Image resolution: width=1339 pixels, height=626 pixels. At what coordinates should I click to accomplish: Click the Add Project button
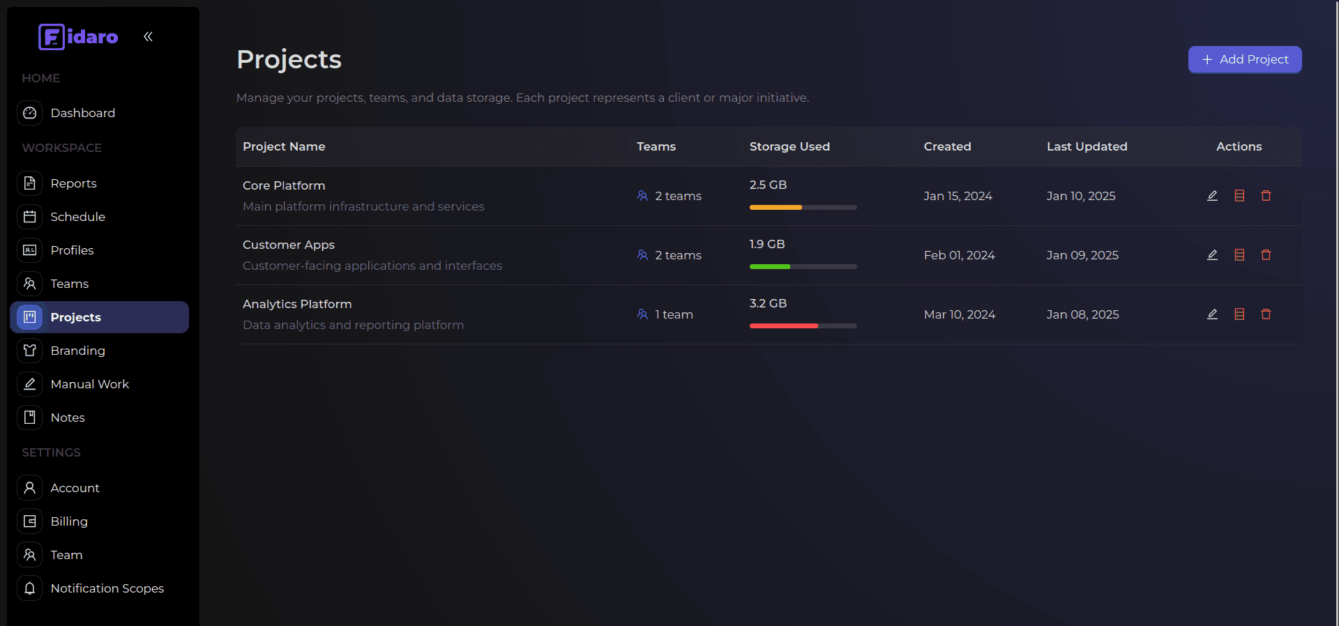pos(1244,60)
